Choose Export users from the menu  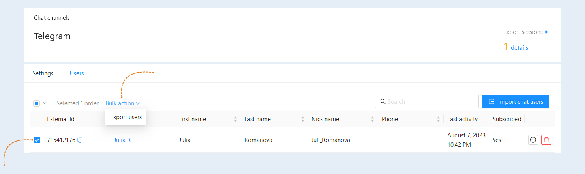click(x=126, y=117)
